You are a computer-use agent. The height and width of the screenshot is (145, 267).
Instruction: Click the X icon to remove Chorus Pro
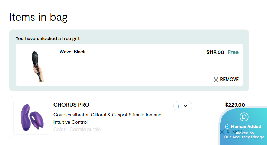(222, 132)
